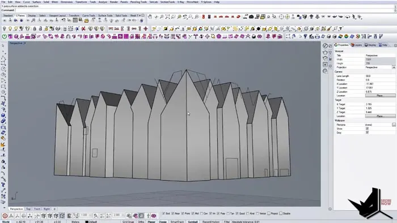Click the 2.000 spinner field in bottom toolbar
The height and width of the screenshot is (223, 397).
pyautogui.click(x=118, y=215)
